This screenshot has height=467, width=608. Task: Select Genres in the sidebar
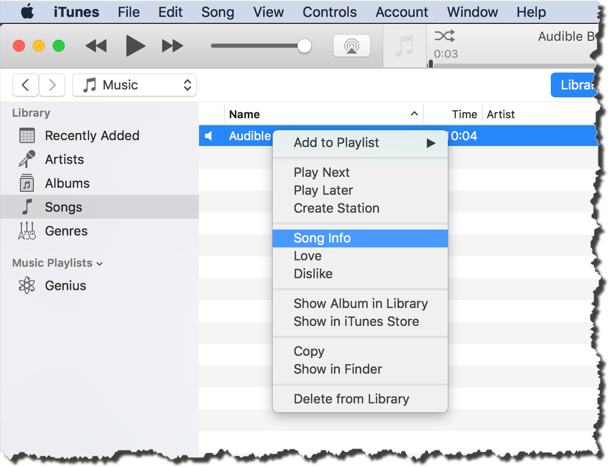100,231
